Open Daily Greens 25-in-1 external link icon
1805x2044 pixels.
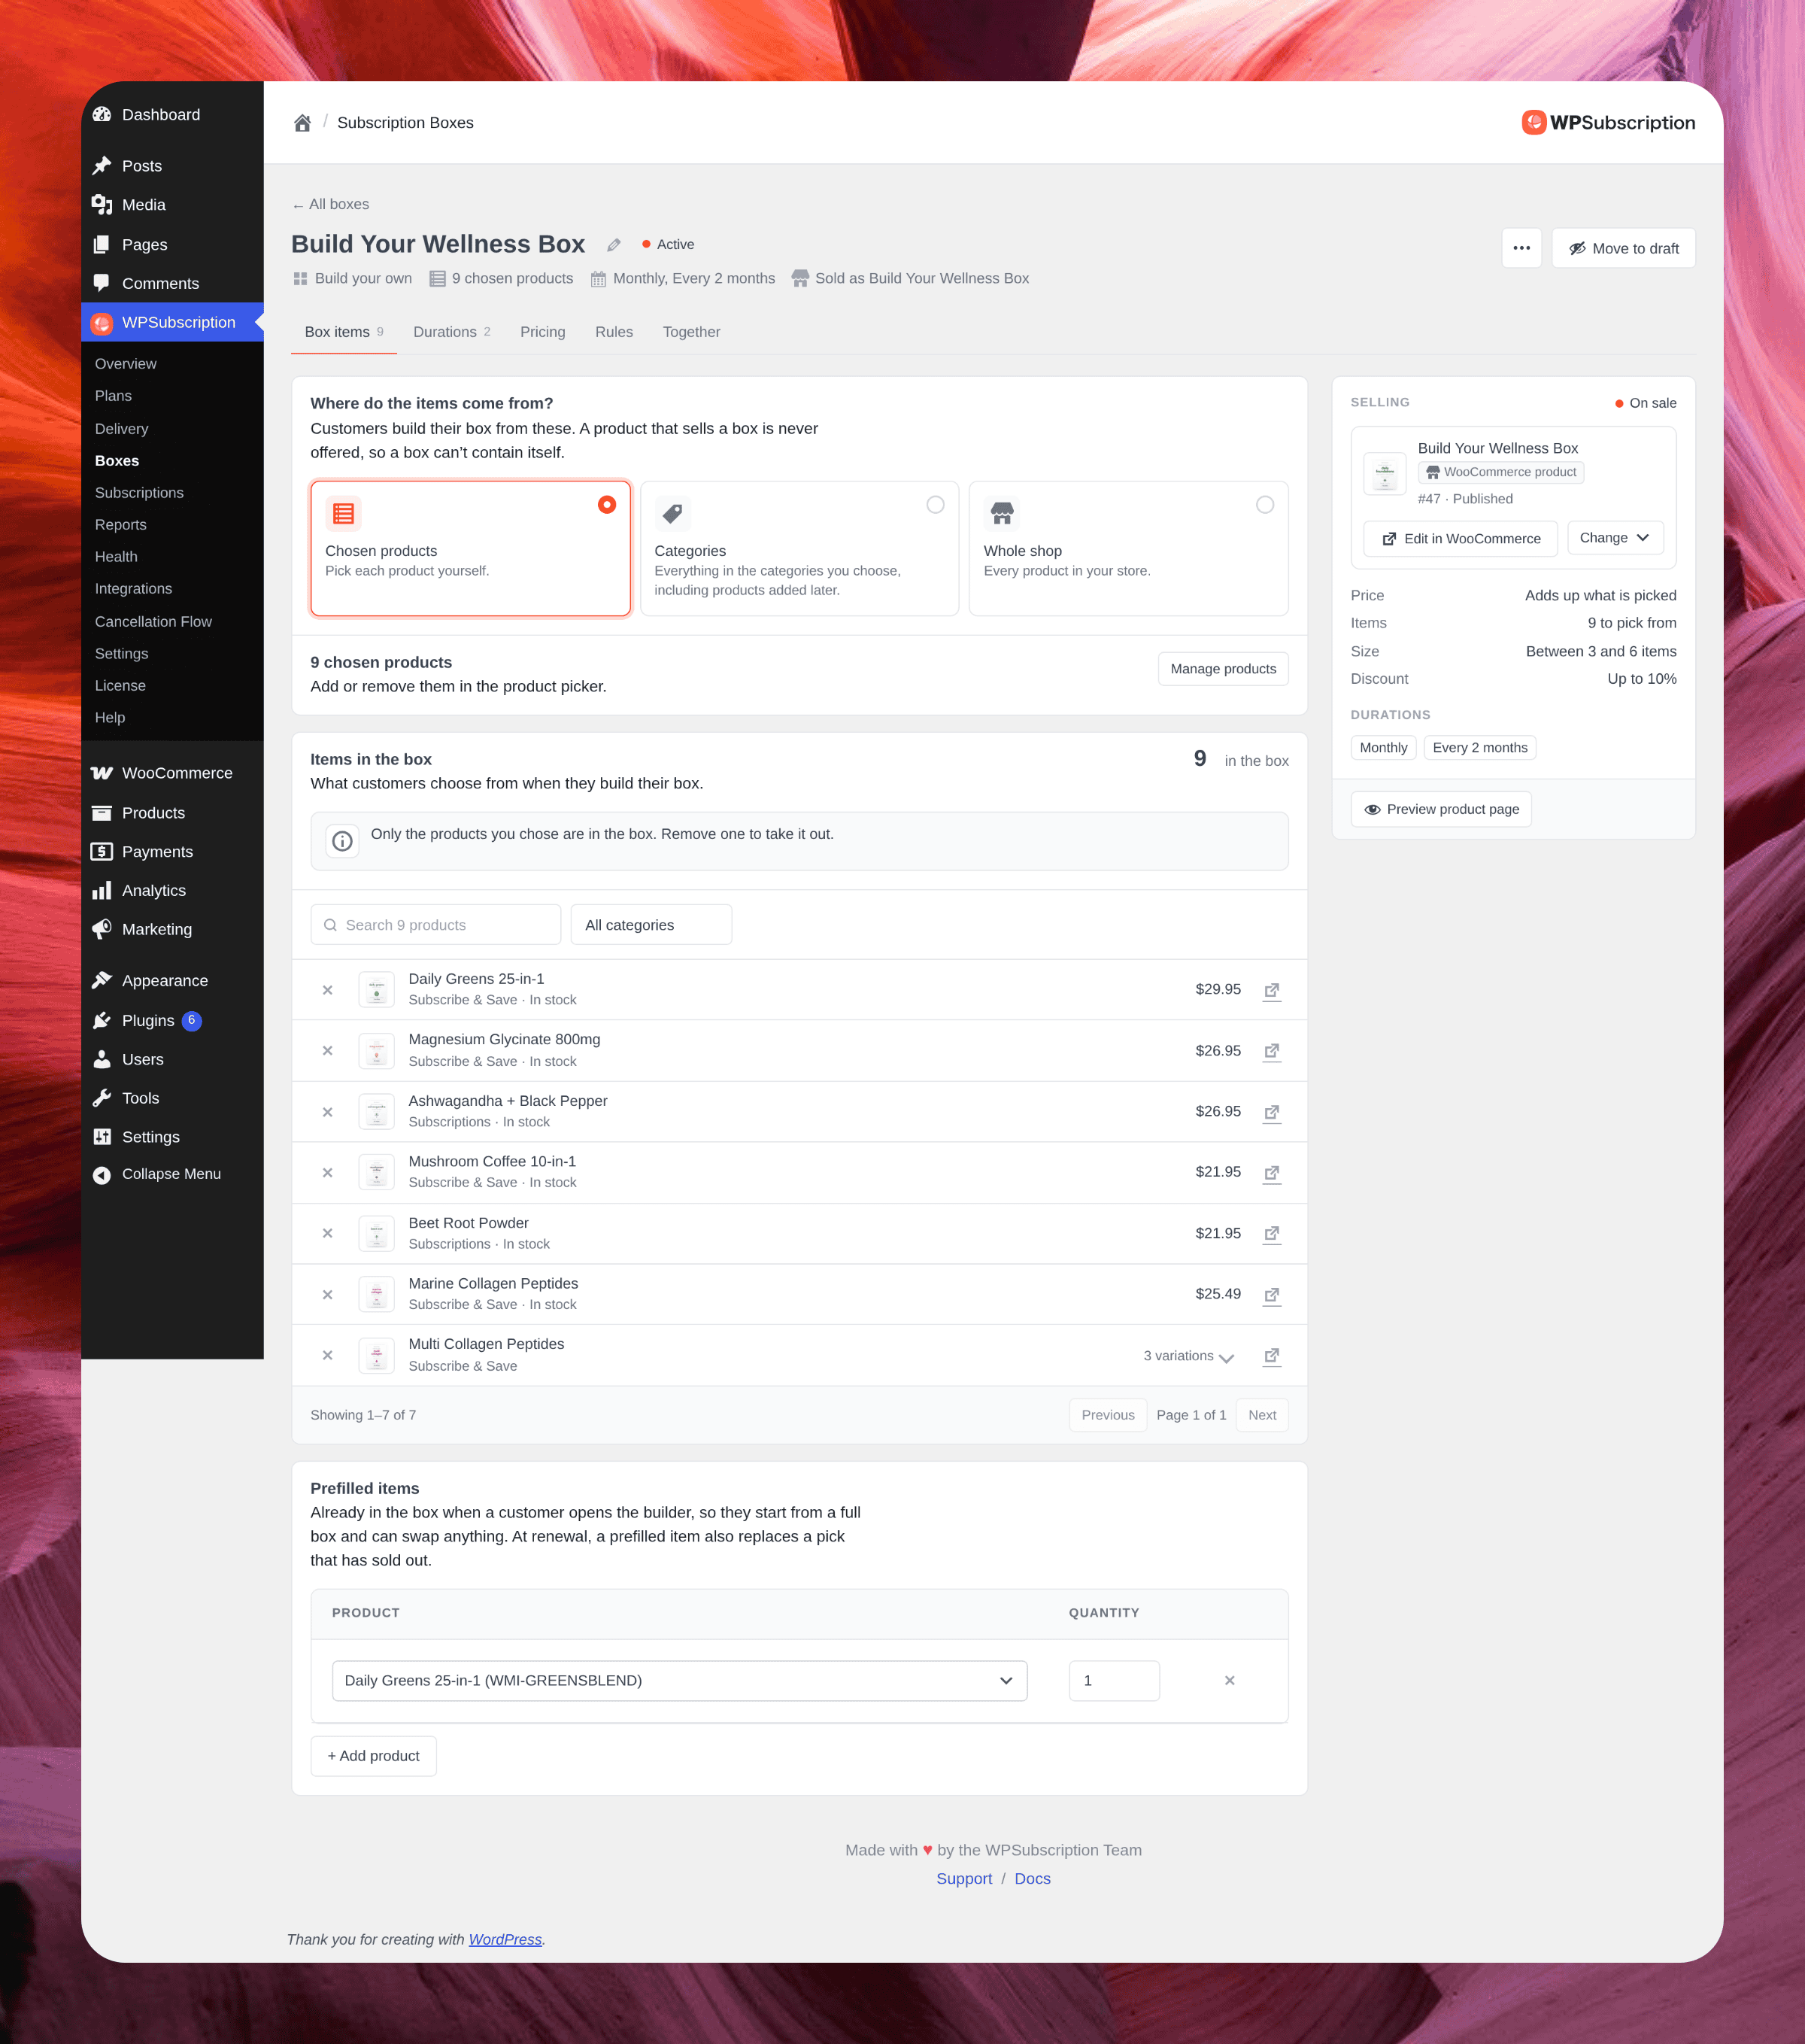(1271, 990)
